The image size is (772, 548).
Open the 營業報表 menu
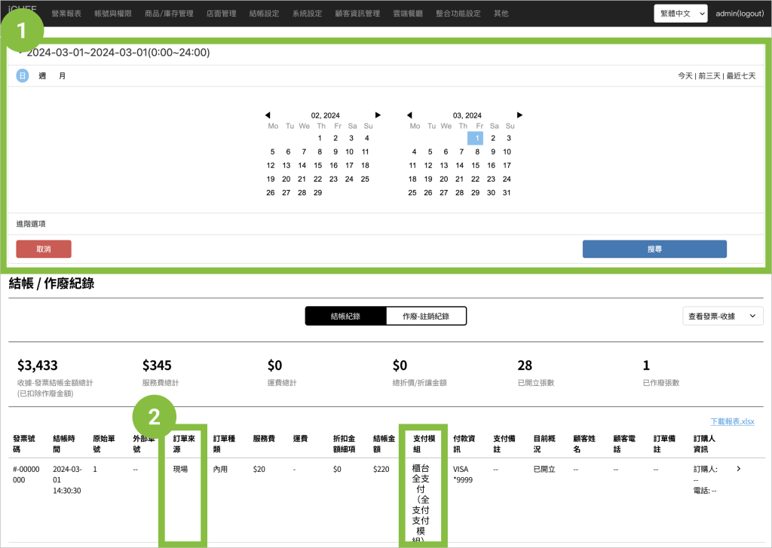click(66, 14)
